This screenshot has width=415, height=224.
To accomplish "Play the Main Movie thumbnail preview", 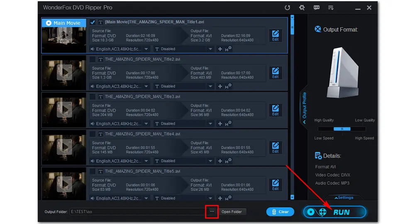I will [64, 35].
